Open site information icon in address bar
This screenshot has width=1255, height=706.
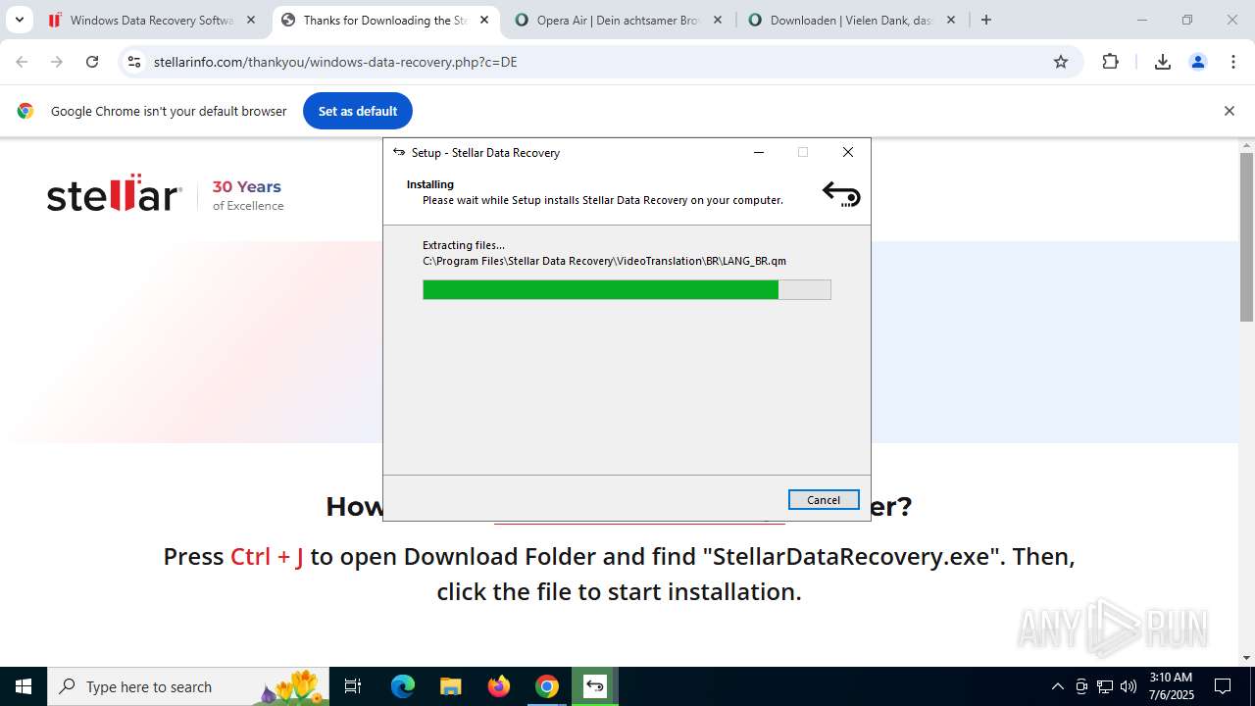134,62
